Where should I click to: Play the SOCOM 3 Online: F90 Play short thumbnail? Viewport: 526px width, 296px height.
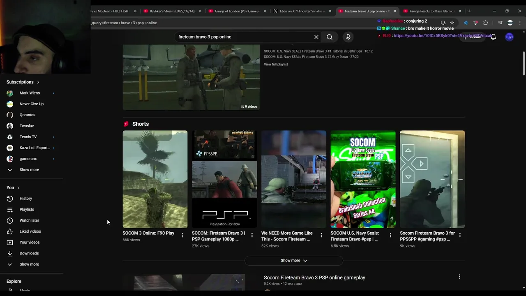pyautogui.click(x=155, y=179)
